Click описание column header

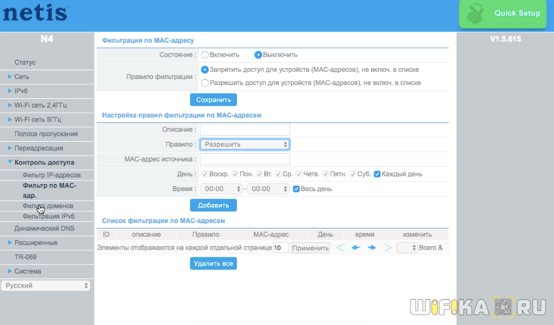point(146,235)
